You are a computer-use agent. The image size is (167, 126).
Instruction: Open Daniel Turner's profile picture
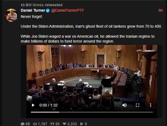pos(11,15)
